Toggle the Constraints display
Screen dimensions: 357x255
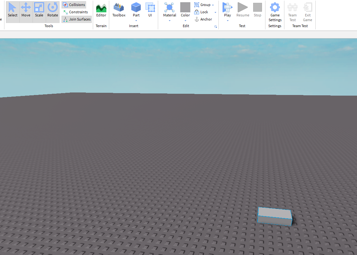[x=76, y=12]
